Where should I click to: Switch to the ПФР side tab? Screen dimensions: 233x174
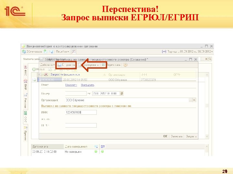click(x=26, y=85)
